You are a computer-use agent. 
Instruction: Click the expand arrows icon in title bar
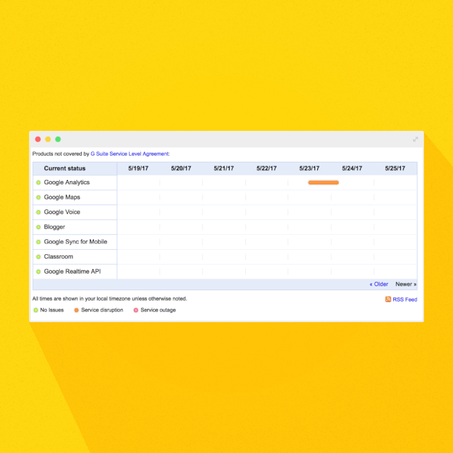[x=415, y=139]
